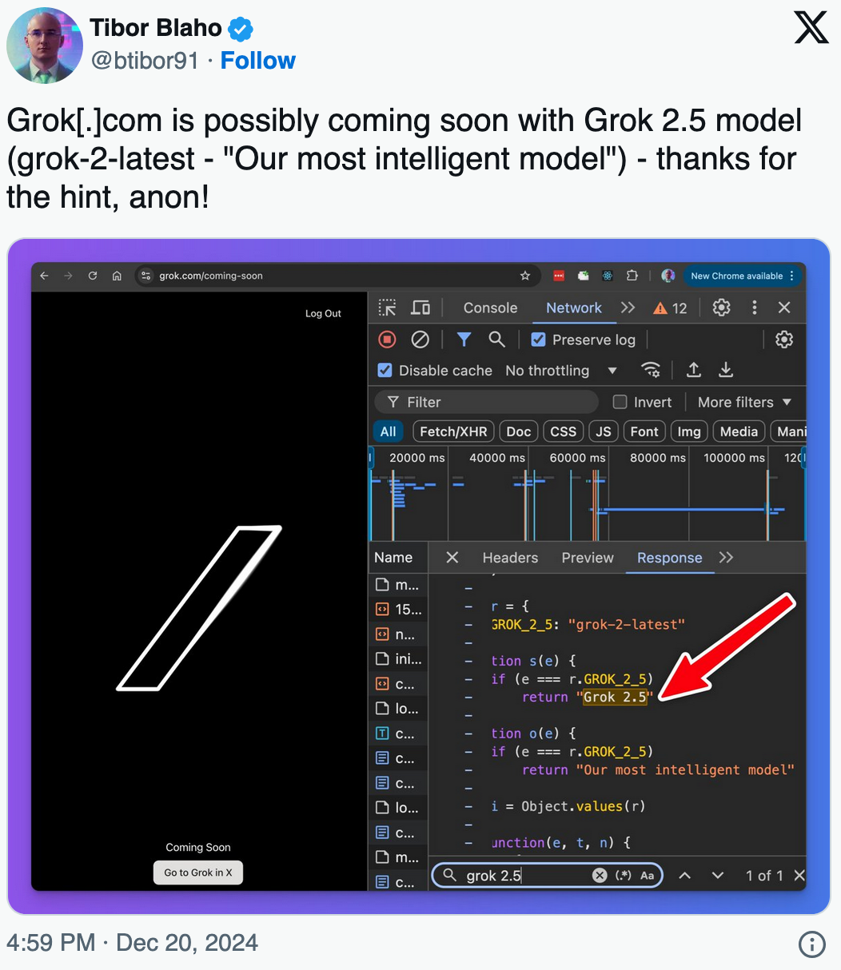Toggle device toolbar icon in DevTools
The image size is (841, 970).
(x=420, y=308)
